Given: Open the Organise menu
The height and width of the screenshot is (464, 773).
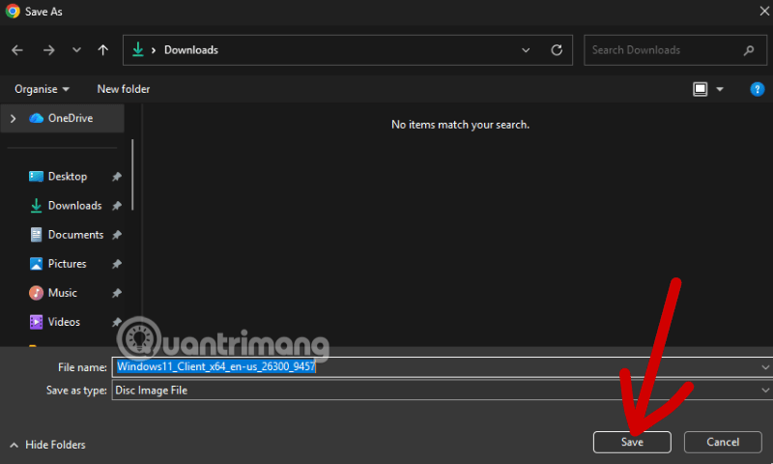Looking at the screenshot, I should 42,89.
